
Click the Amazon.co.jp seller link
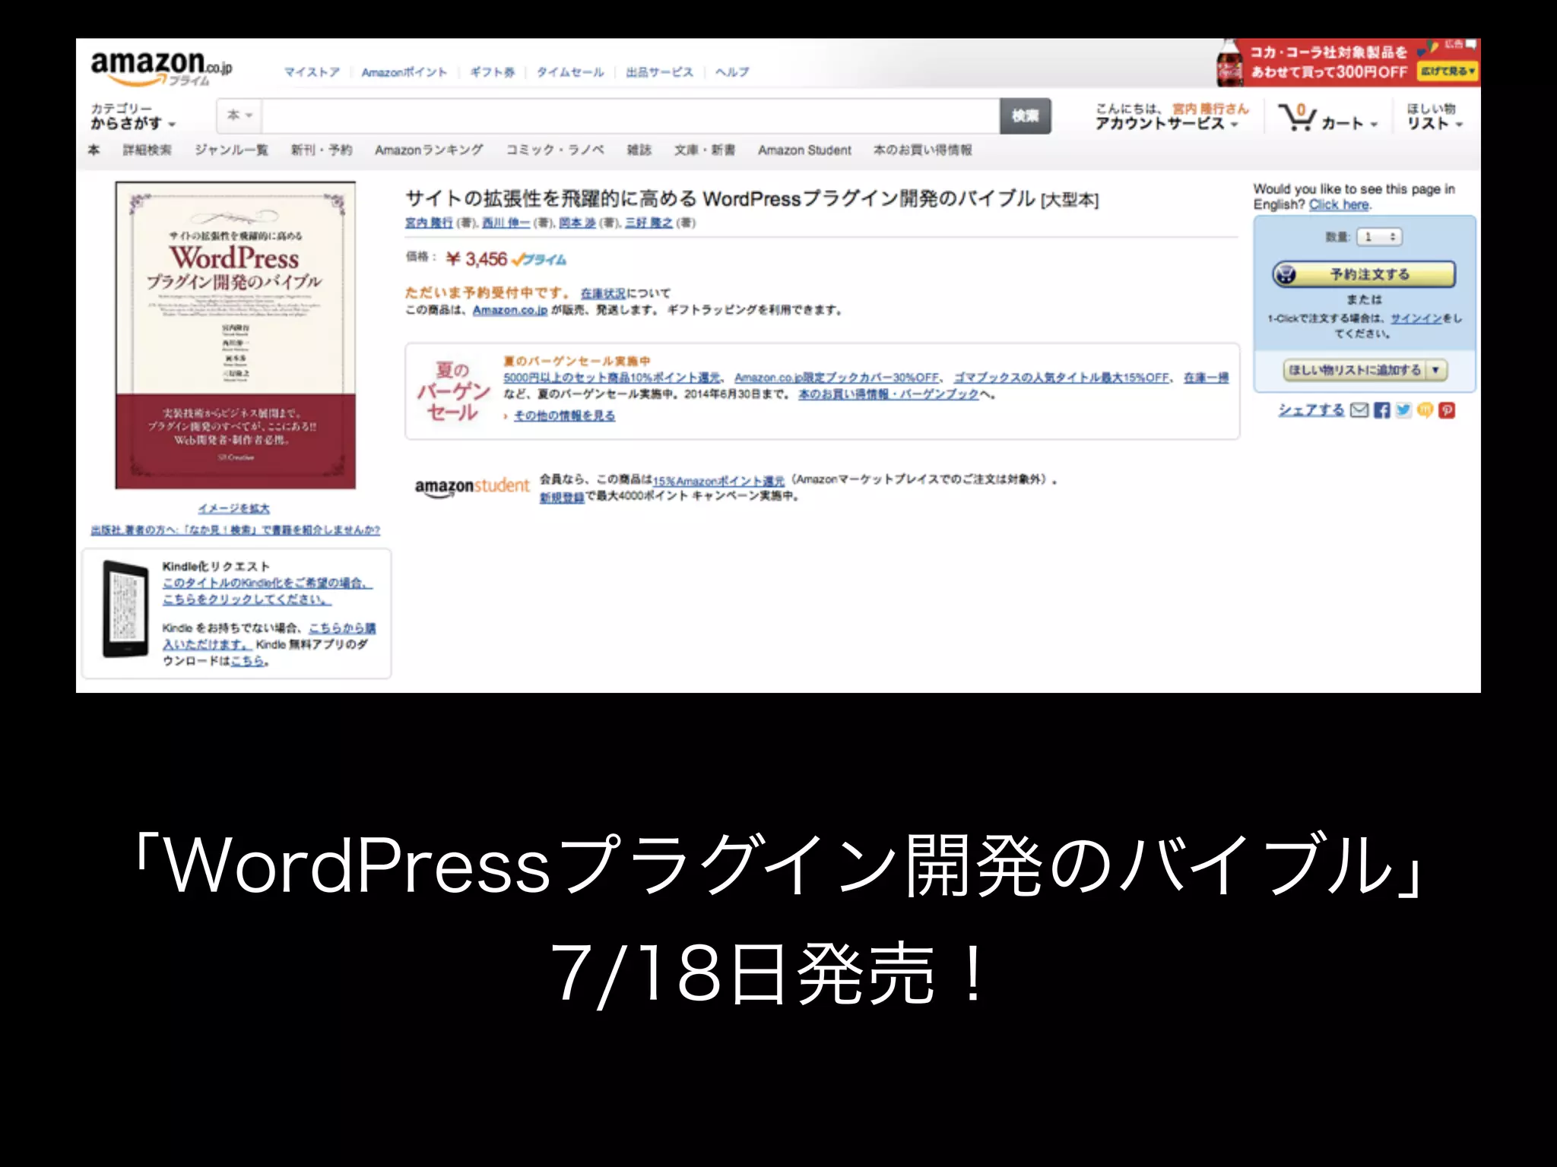tap(510, 310)
